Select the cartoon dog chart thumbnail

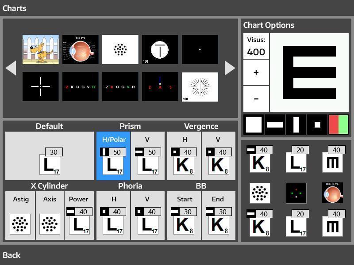41,49
